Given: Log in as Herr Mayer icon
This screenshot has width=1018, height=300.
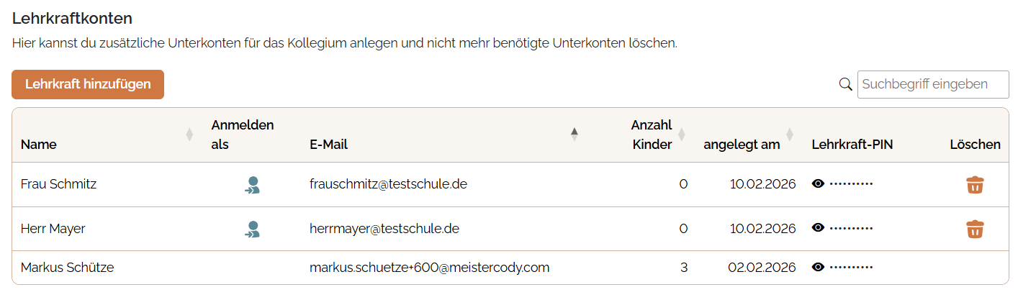Looking at the screenshot, I should 252,229.
